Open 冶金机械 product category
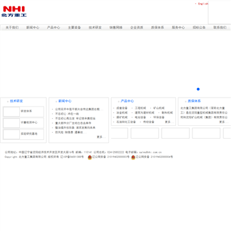 coord(122,113)
